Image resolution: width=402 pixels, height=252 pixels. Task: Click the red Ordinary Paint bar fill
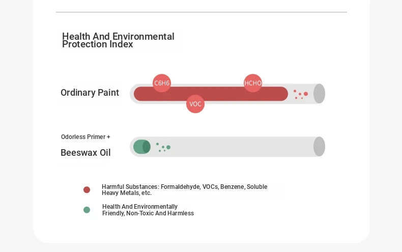pyautogui.click(x=211, y=94)
